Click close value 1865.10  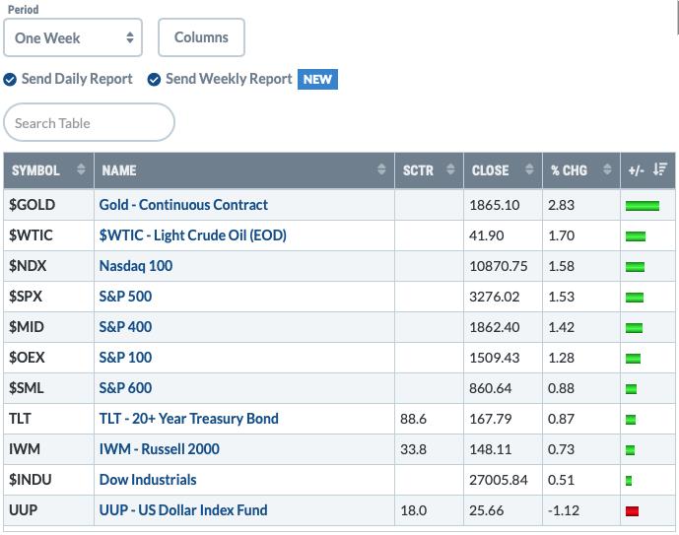point(495,205)
